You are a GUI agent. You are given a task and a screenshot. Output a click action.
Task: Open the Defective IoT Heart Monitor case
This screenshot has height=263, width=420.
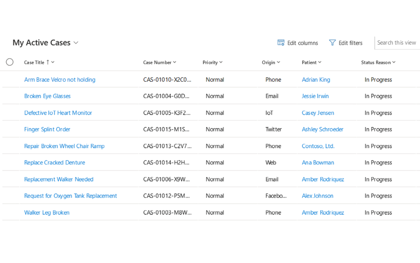click(58, 113)
